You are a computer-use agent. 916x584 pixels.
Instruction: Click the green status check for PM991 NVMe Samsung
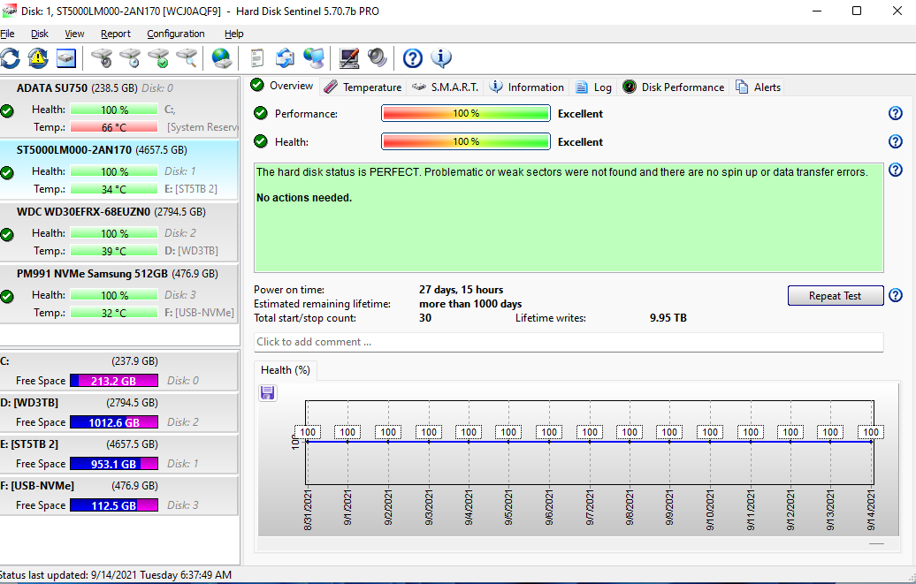(x=7, y=296)
